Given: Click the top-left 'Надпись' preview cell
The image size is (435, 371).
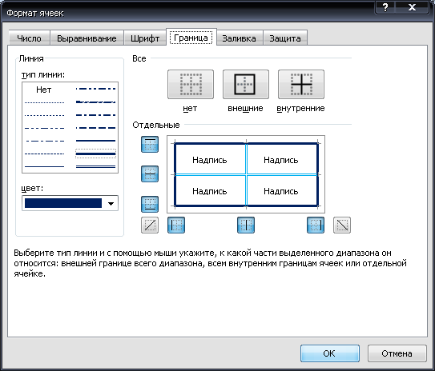Looking at the screenshot, I should [210, 160].
